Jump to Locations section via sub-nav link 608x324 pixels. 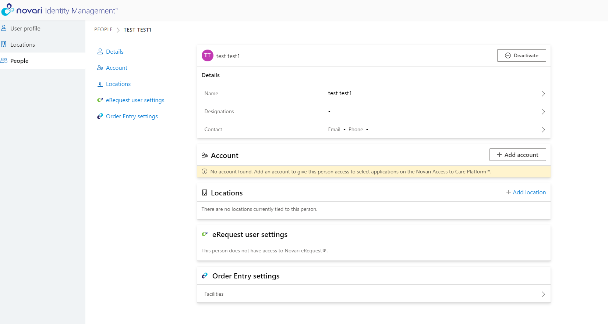click(118, 84)
